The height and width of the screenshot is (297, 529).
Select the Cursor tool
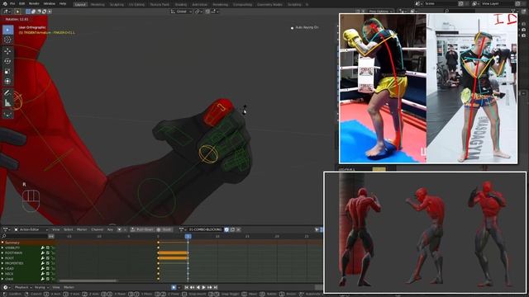point(7,40)
